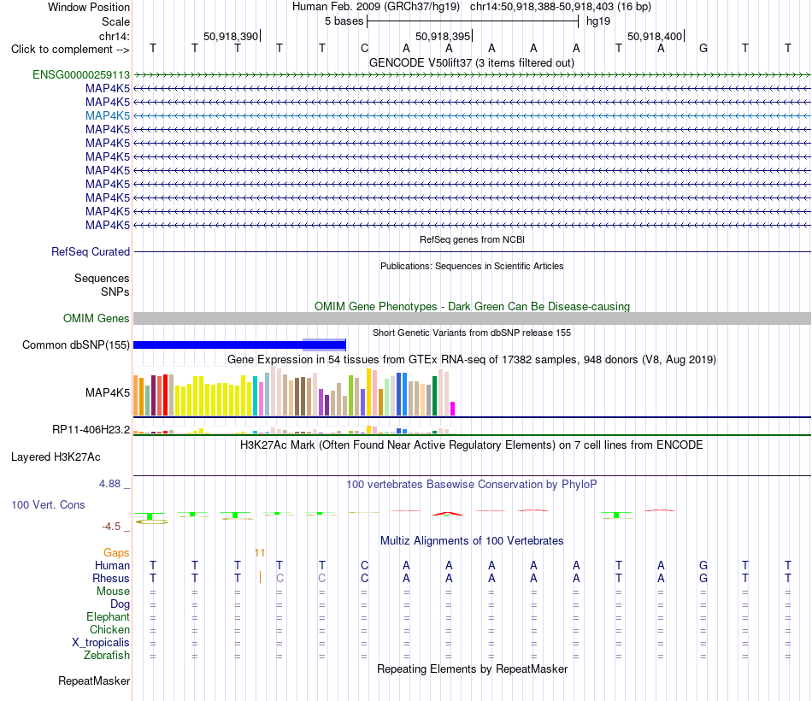The height and width of the screenshot is (701, 812).
Task: Click the C base in the top sequence row
Action: (x=365, y=48)
